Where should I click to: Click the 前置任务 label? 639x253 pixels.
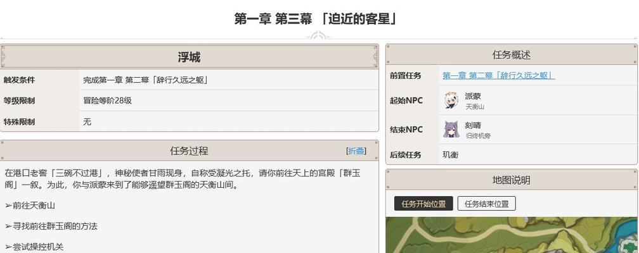coord(406,76)
